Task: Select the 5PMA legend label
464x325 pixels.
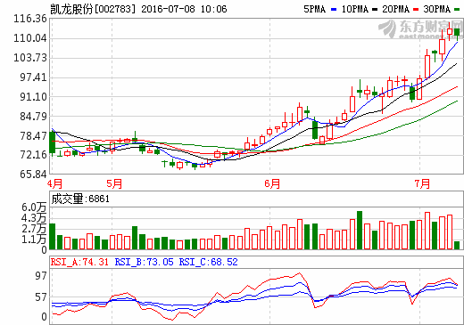Action: 315,9
